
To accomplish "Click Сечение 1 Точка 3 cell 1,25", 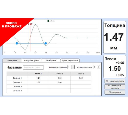I will pos(81,78).
